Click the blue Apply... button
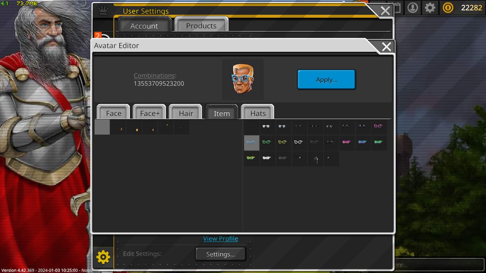 point(327,80)
